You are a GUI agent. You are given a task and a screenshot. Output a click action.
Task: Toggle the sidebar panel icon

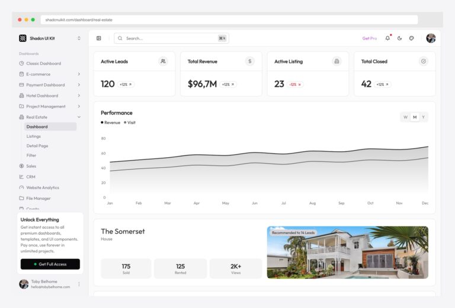99,38
